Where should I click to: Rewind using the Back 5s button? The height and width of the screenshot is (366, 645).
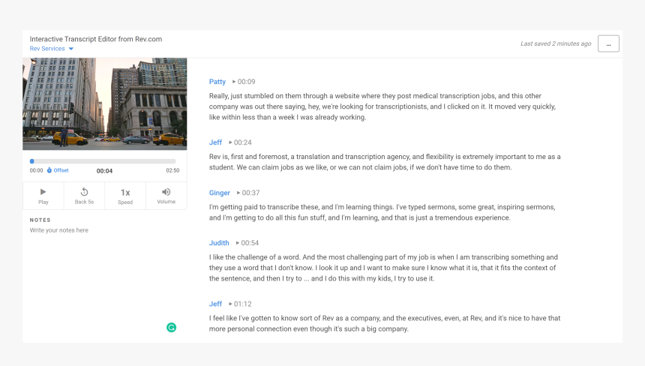tap(84, 196)
